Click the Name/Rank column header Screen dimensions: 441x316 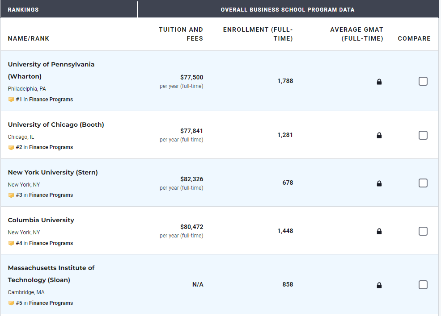tap(29, 38)
